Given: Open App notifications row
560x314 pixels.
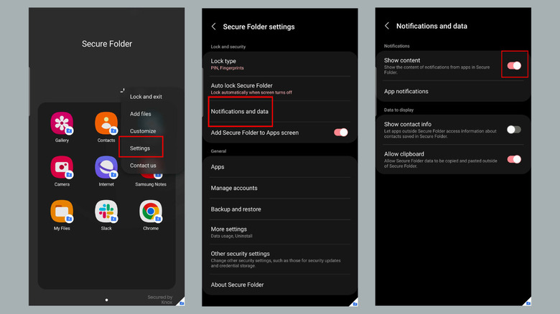Looking at the screenshot, I should [453, 91].
